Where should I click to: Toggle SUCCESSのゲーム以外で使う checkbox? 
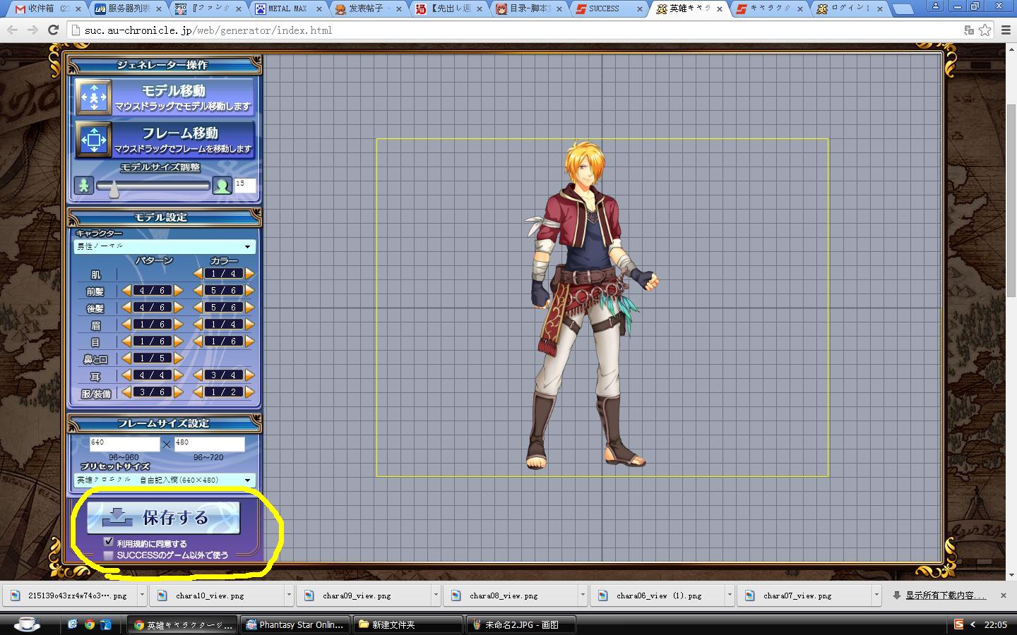click(108, 555)
